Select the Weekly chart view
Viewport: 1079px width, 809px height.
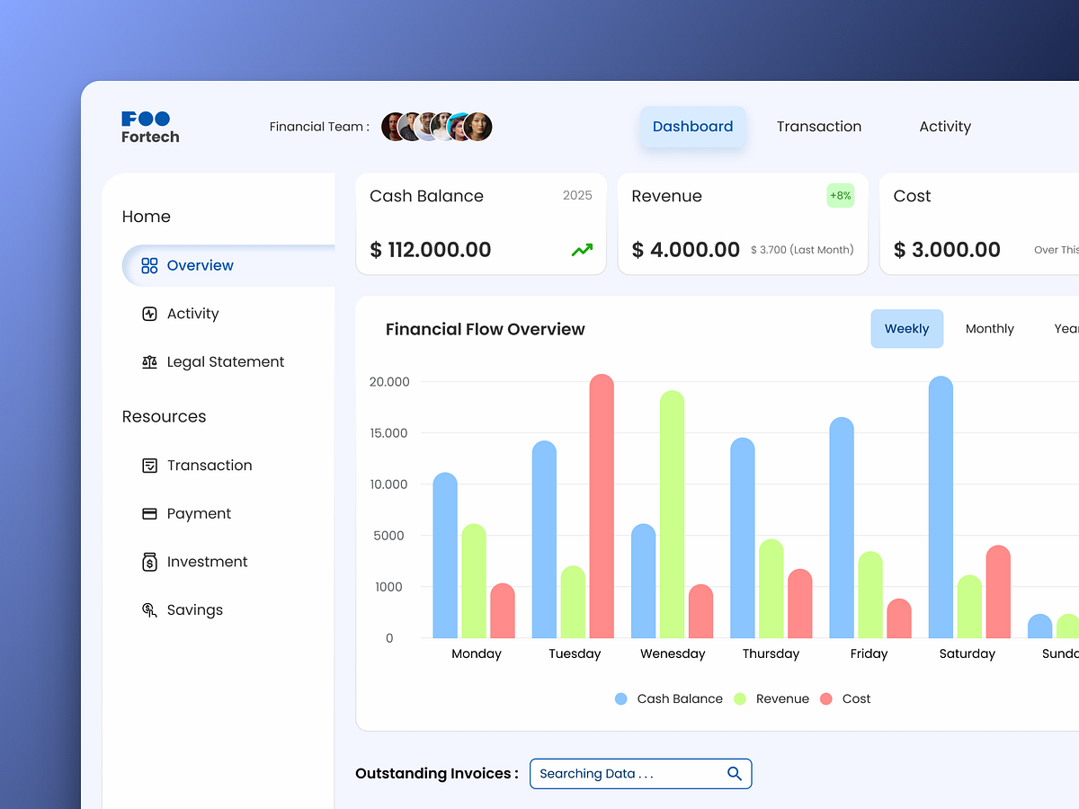(x=906, y=329)
